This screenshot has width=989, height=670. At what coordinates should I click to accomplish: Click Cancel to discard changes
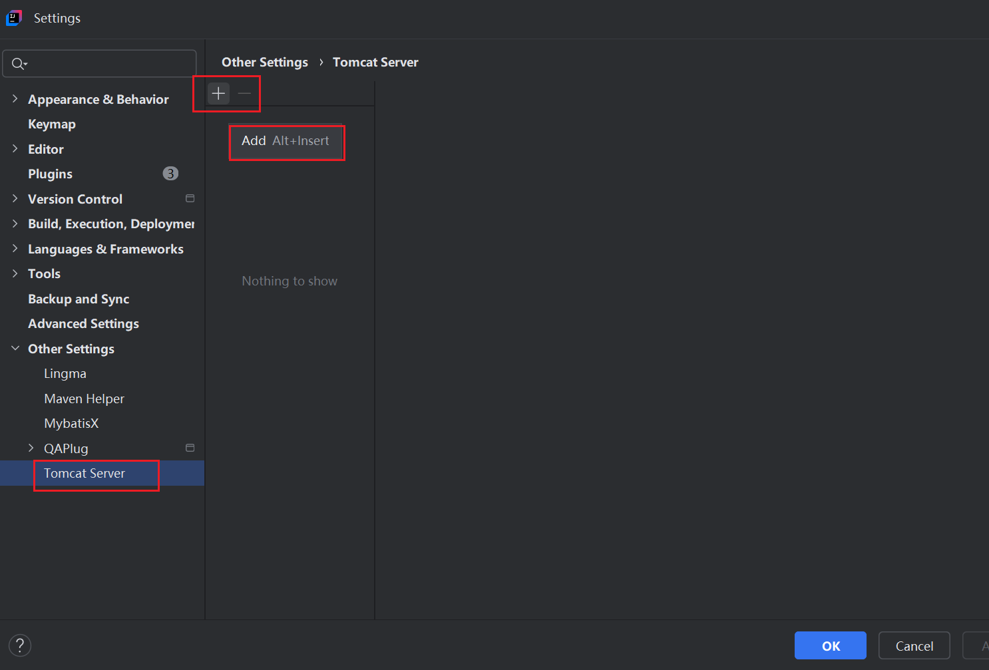[914, 645]
